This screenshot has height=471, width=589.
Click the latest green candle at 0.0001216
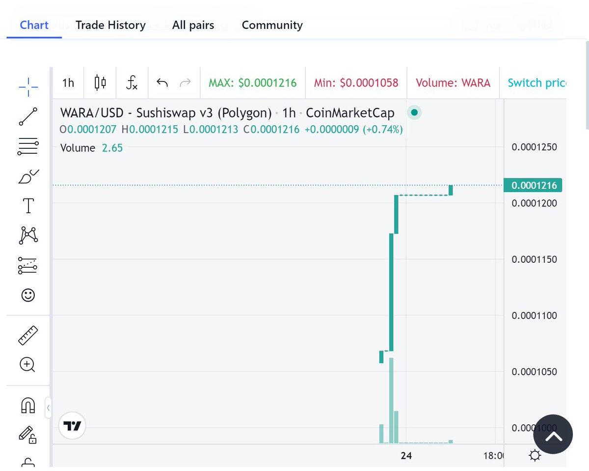click(x=451, y=190)
